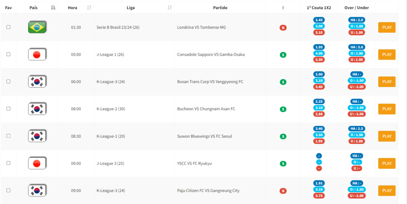Click the red N badge for Paju Citizen
407x204 pixels.
pos(283,191)
